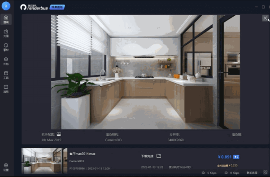Image resolution: width=270 pixels, height=177 pixels.
Task: Close the render preview panel
Action: [x=265, y=18]
